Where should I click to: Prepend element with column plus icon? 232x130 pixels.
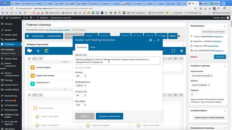click(62, 62)
